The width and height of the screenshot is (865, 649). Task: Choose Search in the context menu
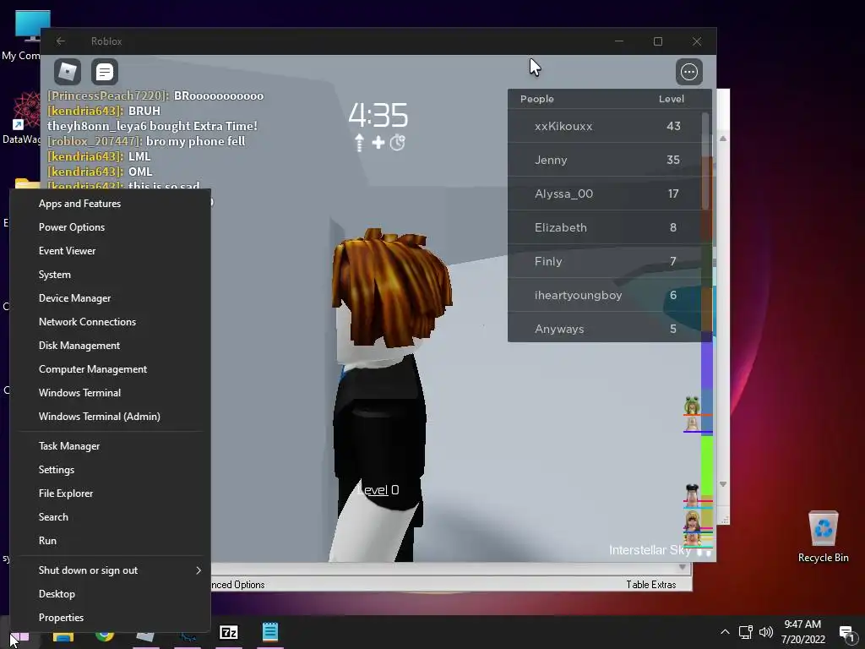point(111,517)
